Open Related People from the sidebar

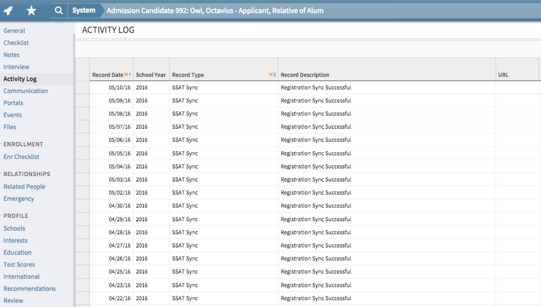24,186
